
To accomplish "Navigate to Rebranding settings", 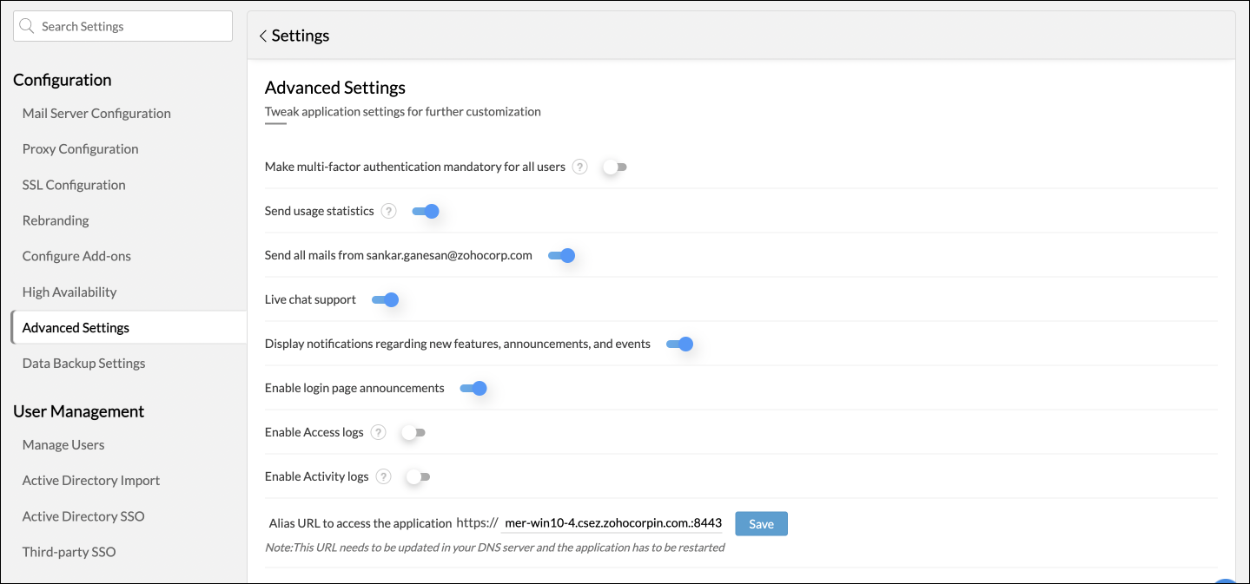I will tap(56, 220).
